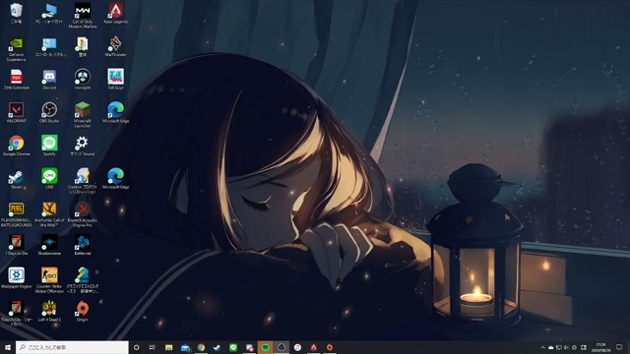Viewport: 630px width, 354px height.
Task: Launch PLAYERUNKNOWN'S BATTLEGROUNDS desktop icon
Action: [16, 214]
